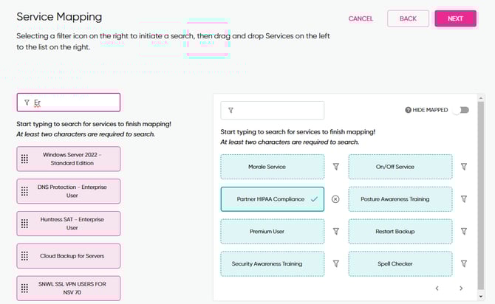Select Windows Server 2022 Standard Edition card
495x304 pixels.
click(69, 159)
